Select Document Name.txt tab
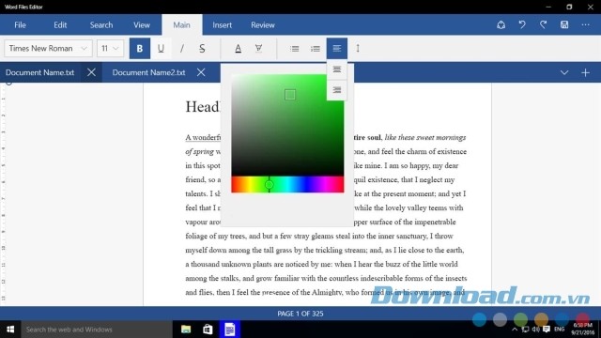The width and height of the screenshot is (601, 338). point(39,72)
